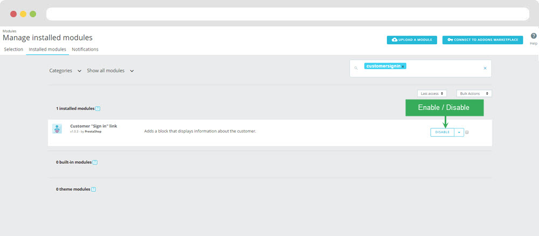Click the Upload a Module button

coord(412,40)
